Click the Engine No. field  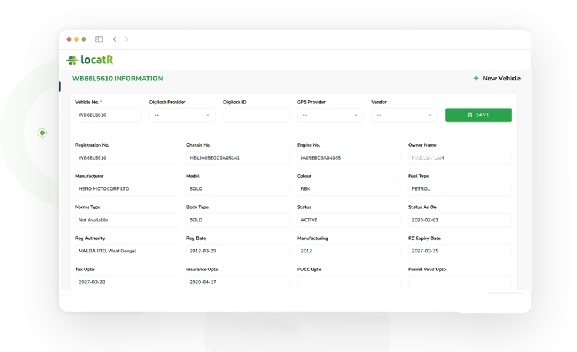tap(349, 158)
